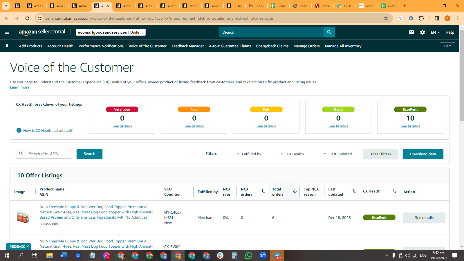Click the Nulo product thumbnail image
Image resolution: width=464 pixels, height=261 pixels.
[23, 217]
